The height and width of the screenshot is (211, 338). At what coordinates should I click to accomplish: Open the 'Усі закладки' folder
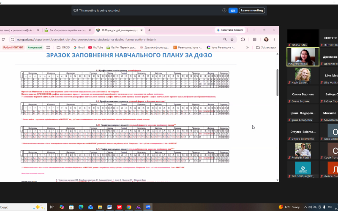[266, 47]
